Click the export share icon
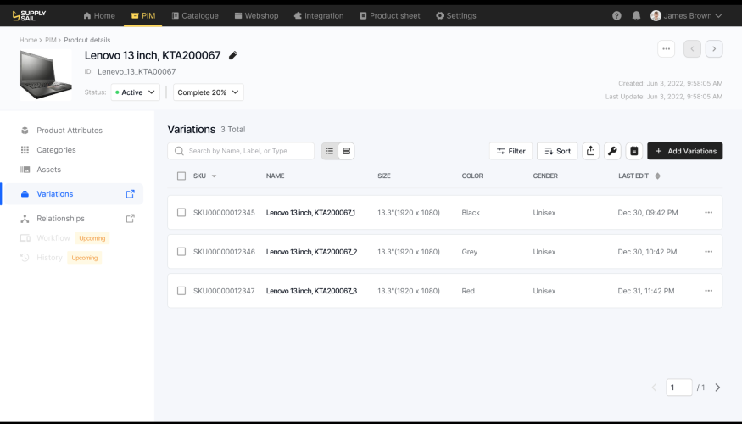The image size is (742, 424). 590,151
